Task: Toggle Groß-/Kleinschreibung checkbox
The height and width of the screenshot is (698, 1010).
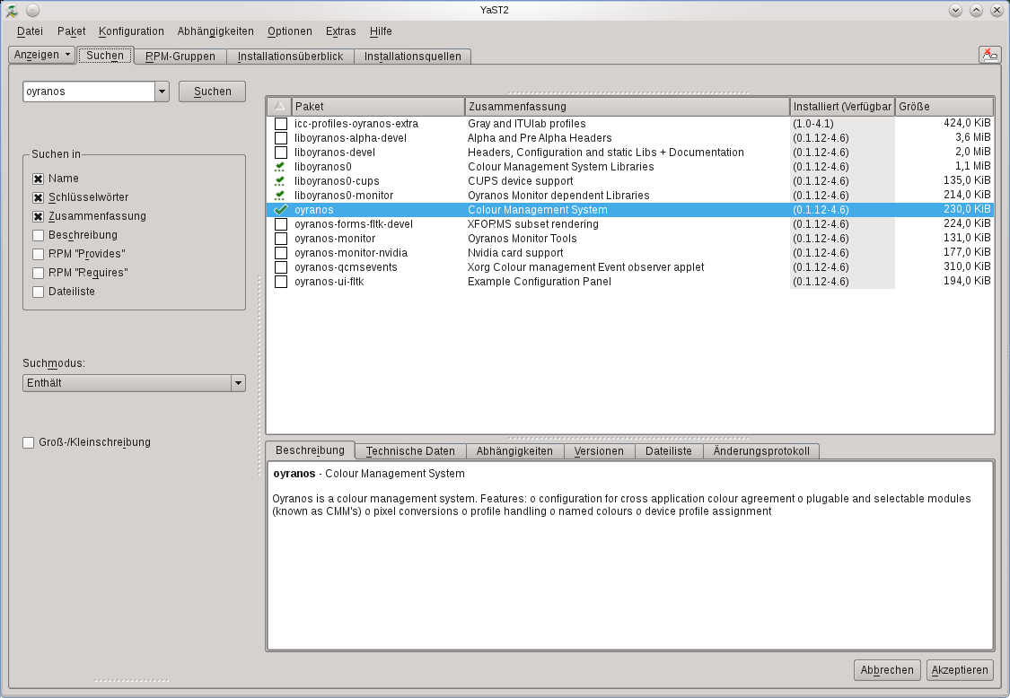Action: (x=29, y=442)
